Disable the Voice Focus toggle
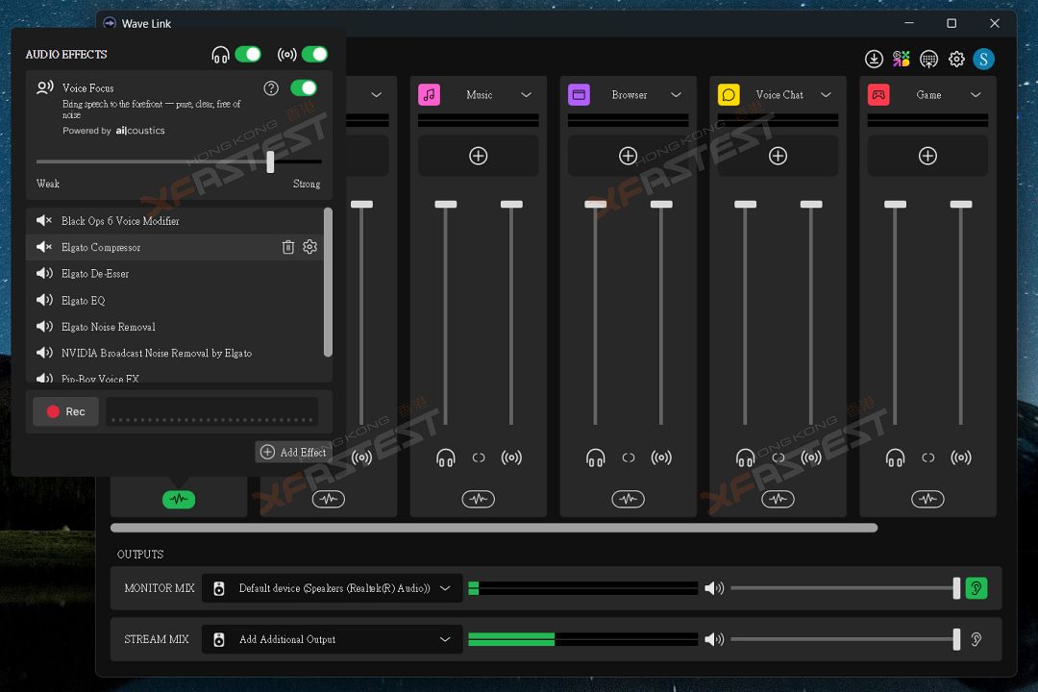Image resolution: width=1038 pixels, height=692 pixels. point(304,88)
